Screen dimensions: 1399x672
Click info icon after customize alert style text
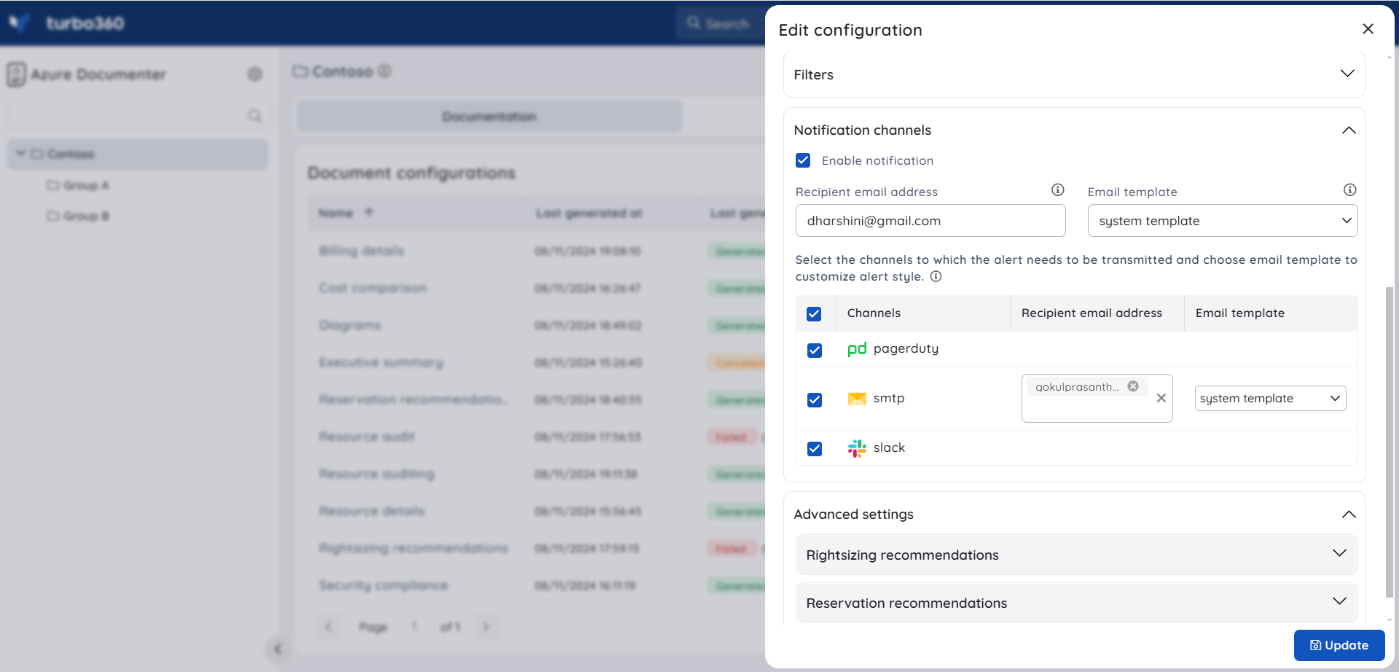click(936, 276)
